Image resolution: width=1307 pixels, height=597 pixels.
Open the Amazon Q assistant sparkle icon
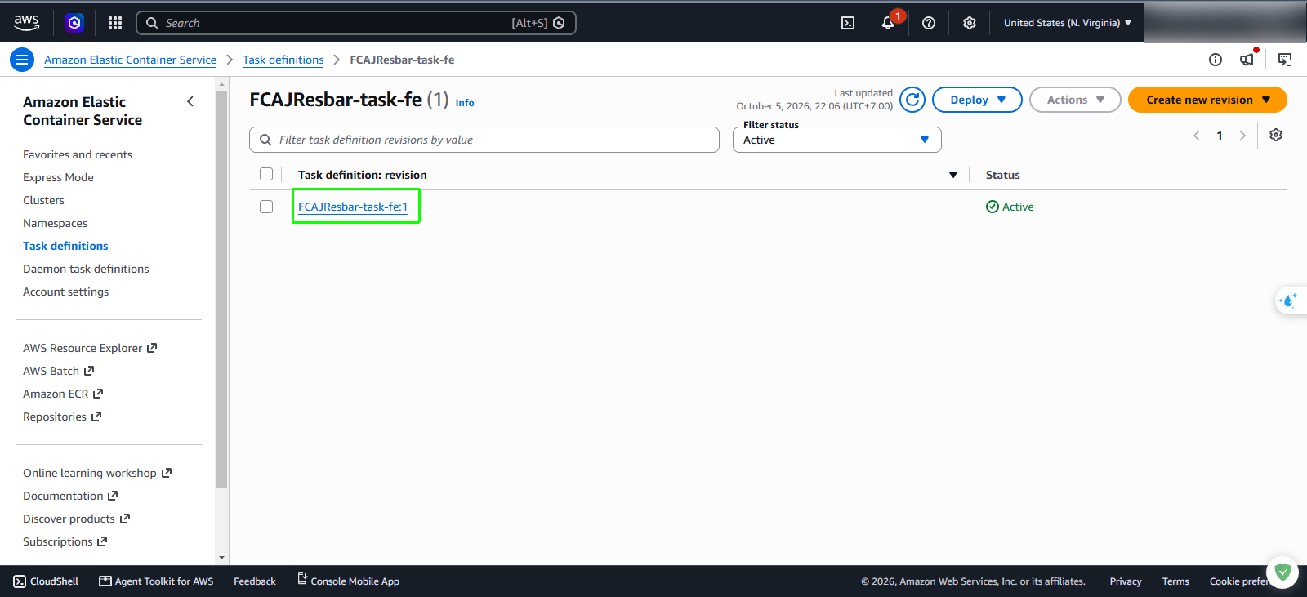coord(1289,301)
